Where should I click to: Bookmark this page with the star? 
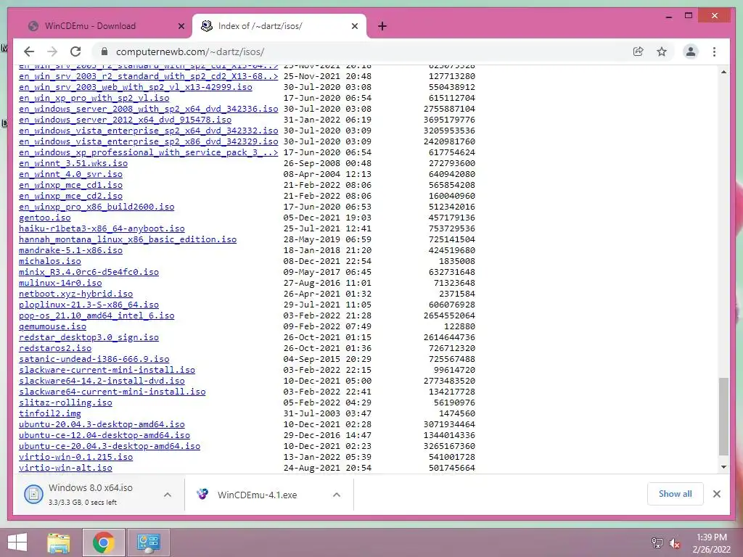point(662,51)
